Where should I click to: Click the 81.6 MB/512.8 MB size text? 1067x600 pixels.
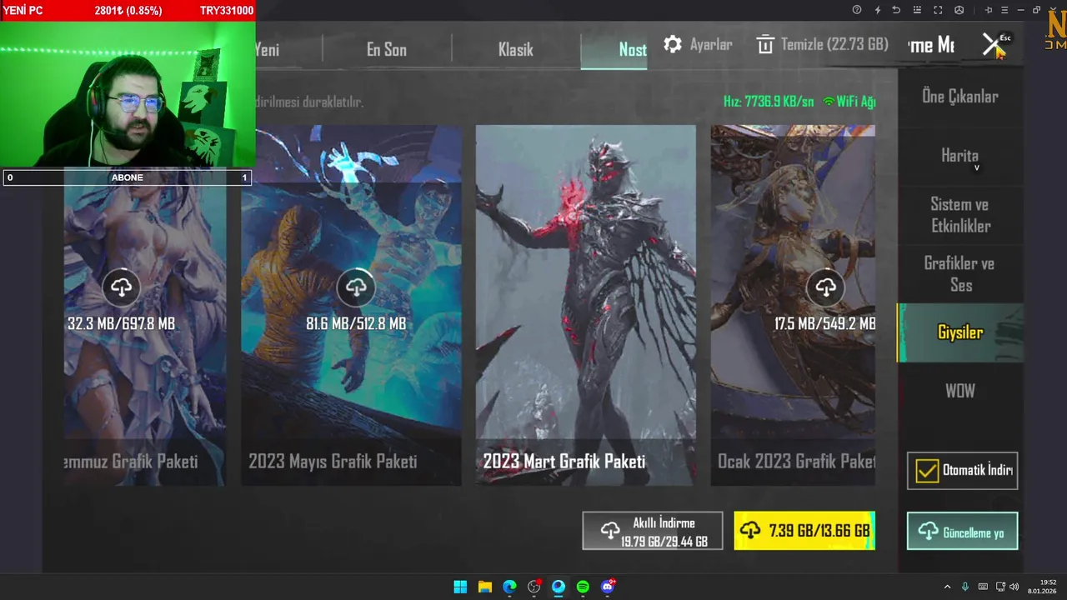point(356,323)
